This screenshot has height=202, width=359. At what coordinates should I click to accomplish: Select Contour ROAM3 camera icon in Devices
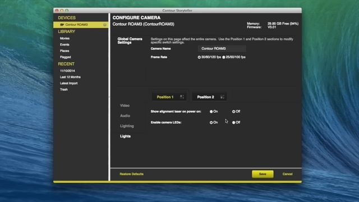62,25
